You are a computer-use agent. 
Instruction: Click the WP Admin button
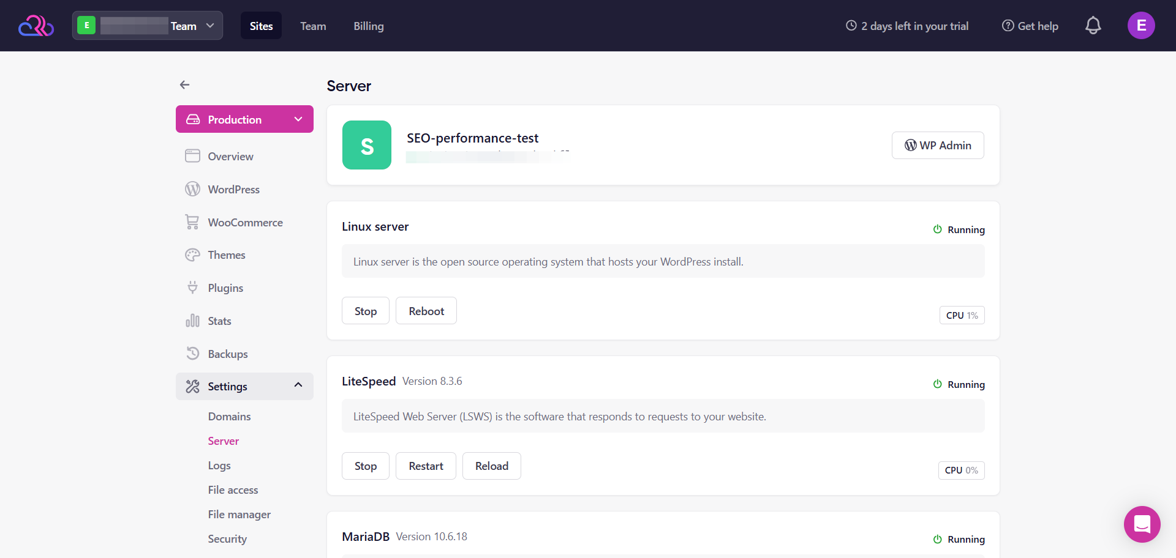click(938, 146)
